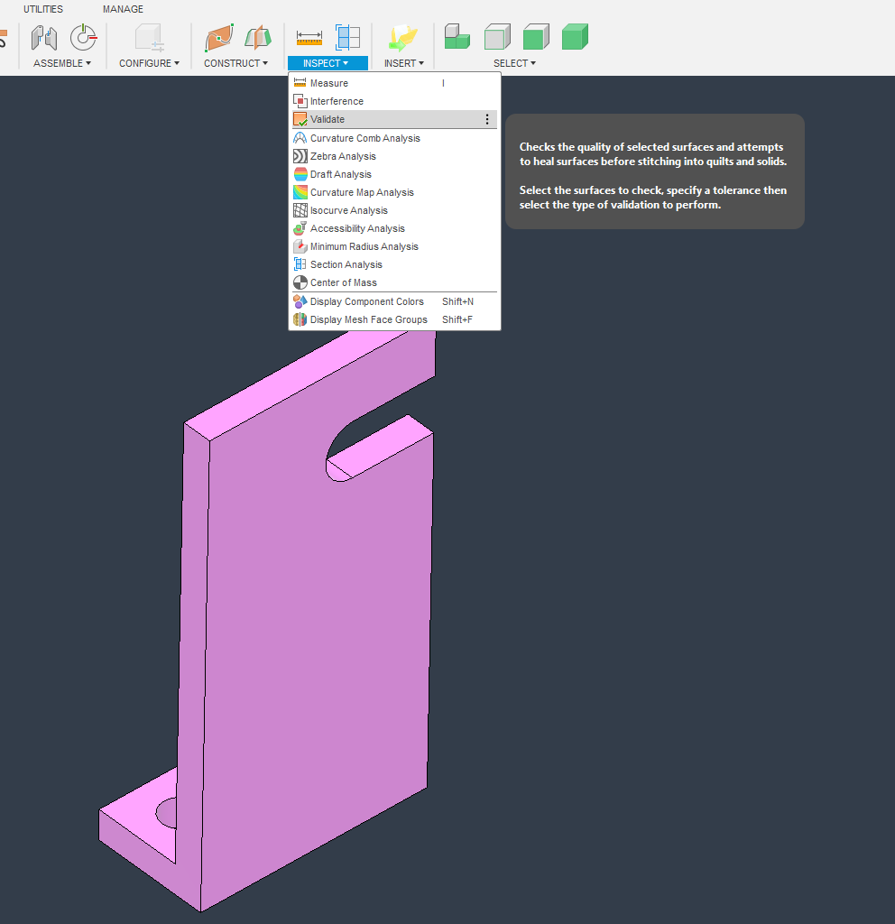The image size is (895, 924).
Task: Open the Construct dropdown
Action: pyautogui.click(x=236, y=62)
